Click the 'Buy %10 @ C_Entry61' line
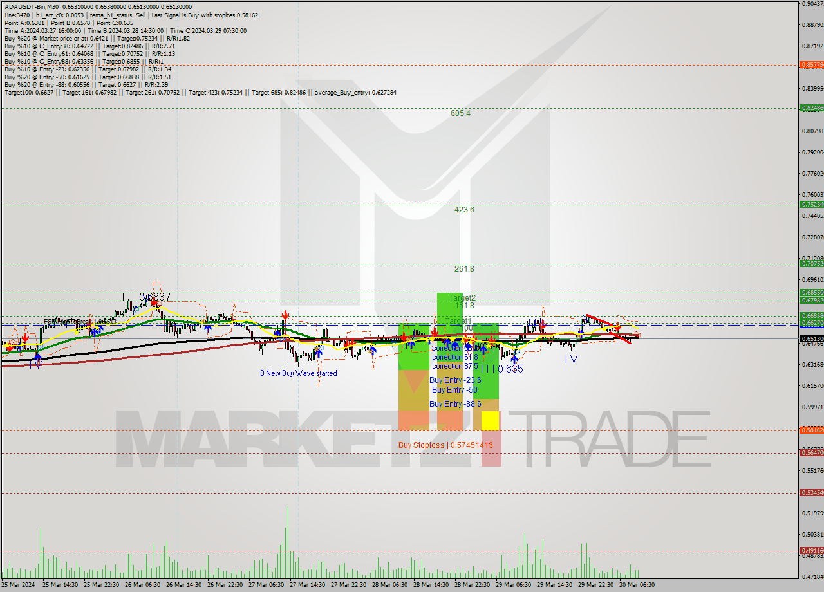This screenshot has height=592, width=824. click(89, 53)
